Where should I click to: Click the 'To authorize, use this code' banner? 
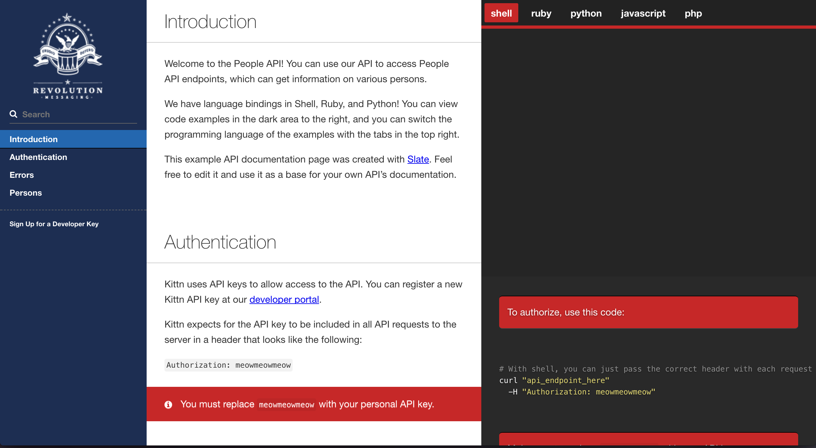[x=648, y=312]
